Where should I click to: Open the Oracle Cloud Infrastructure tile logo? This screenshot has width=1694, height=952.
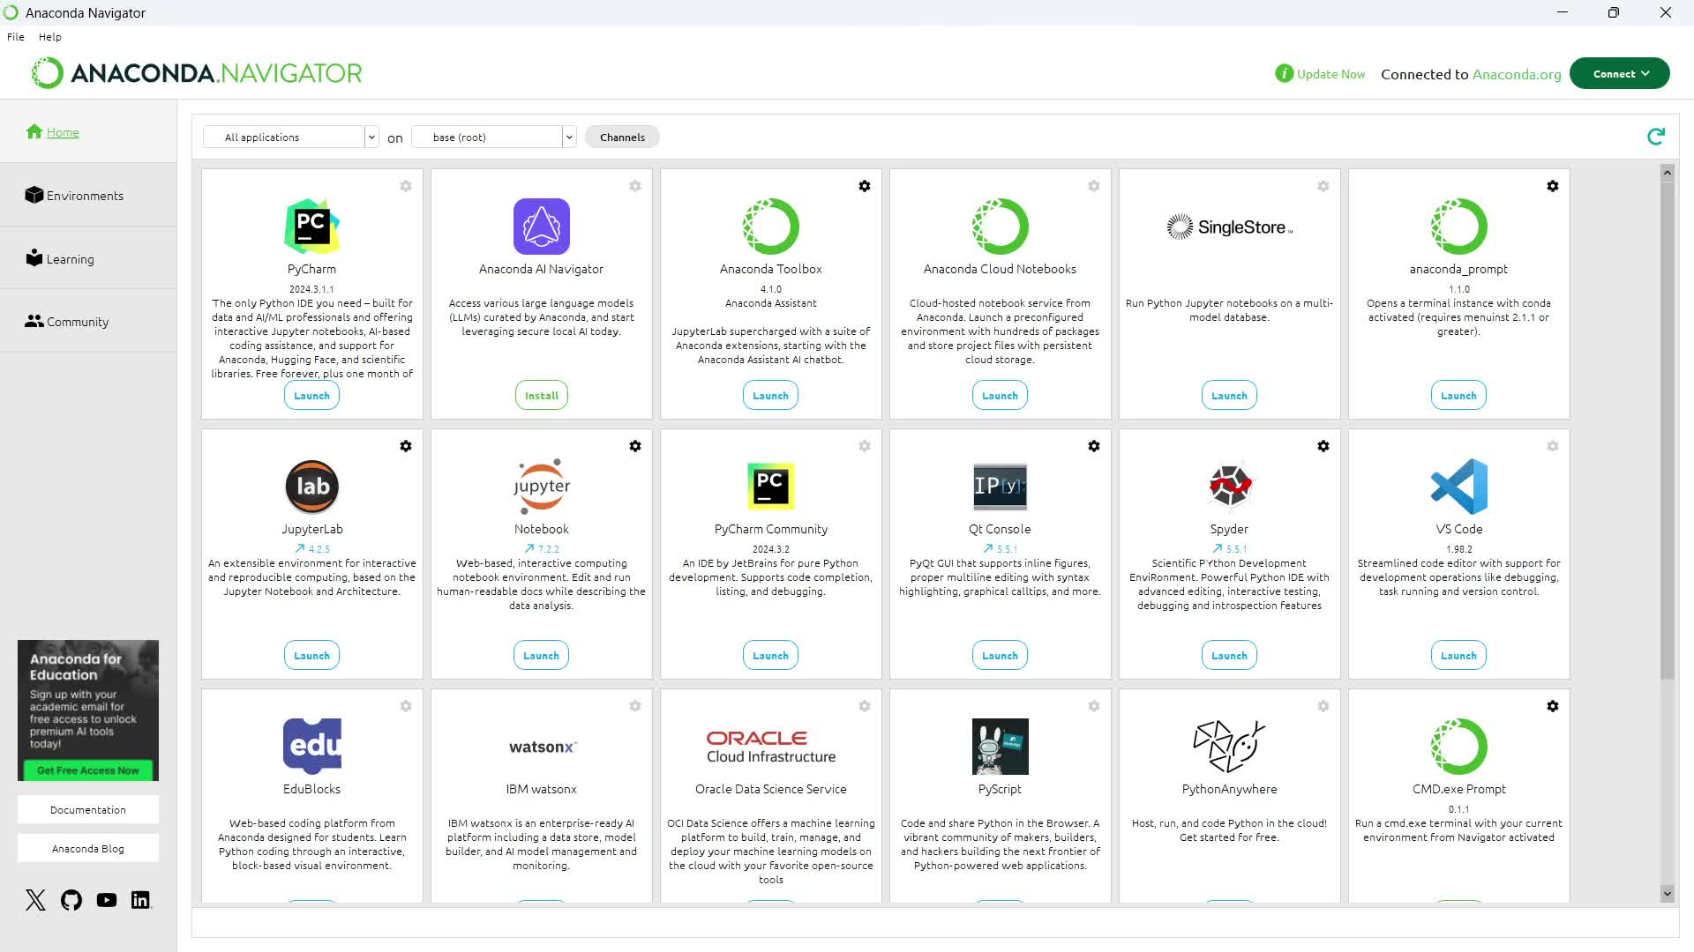(x=771, y=747)
